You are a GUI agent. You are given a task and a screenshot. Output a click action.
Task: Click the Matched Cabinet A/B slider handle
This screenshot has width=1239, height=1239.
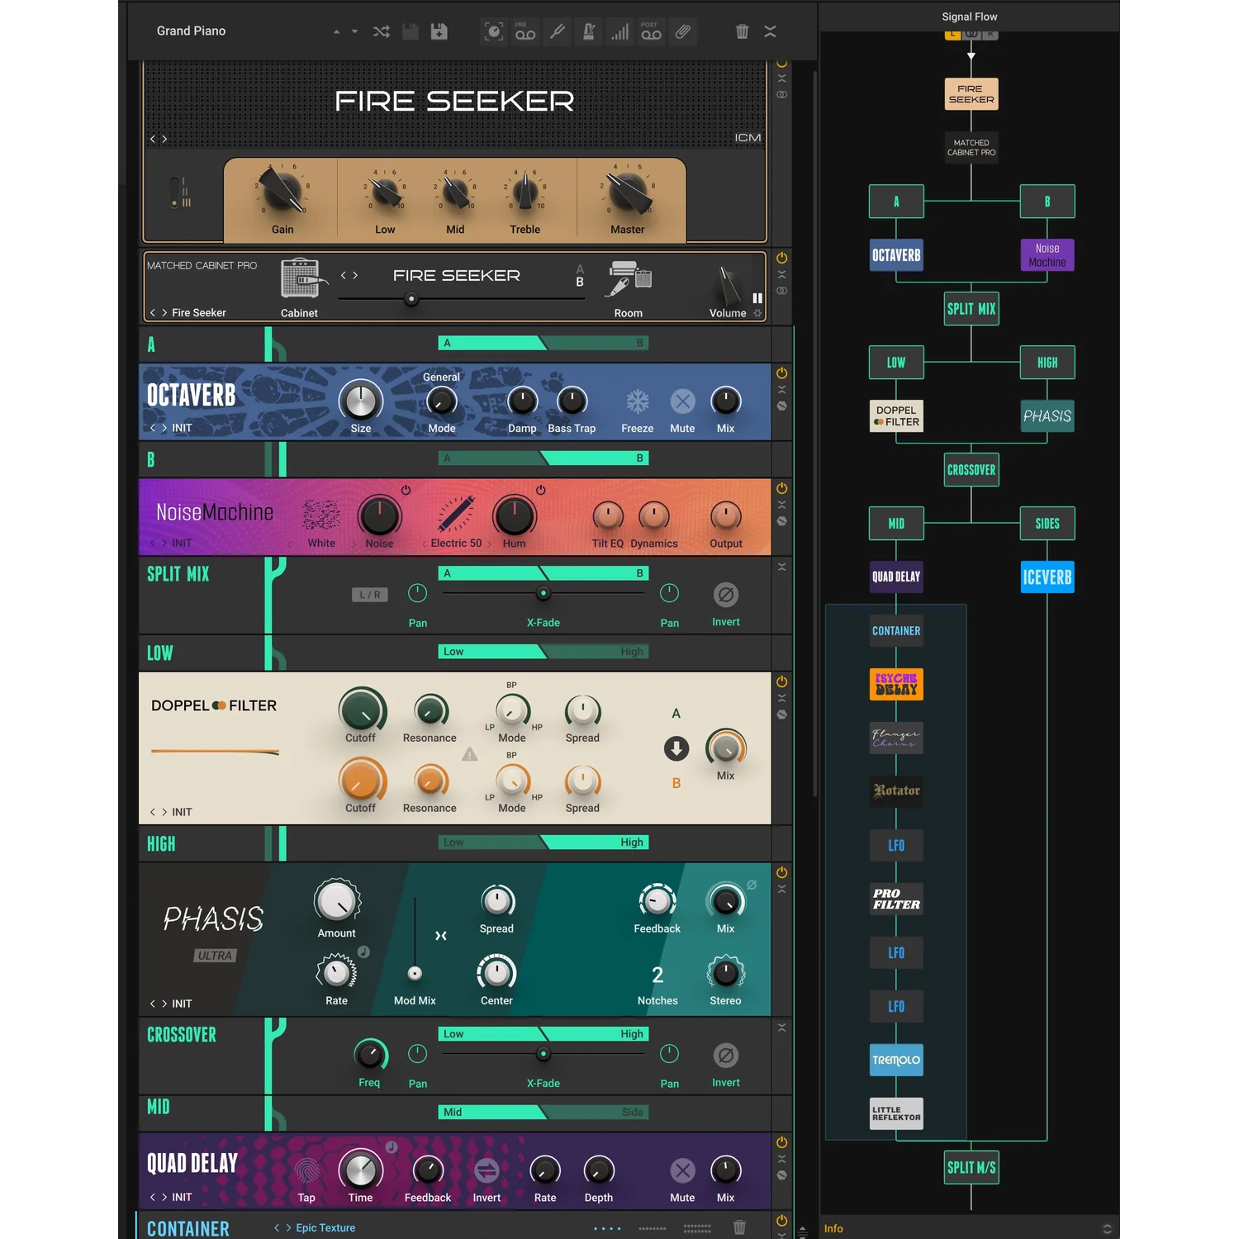(411, 299)
